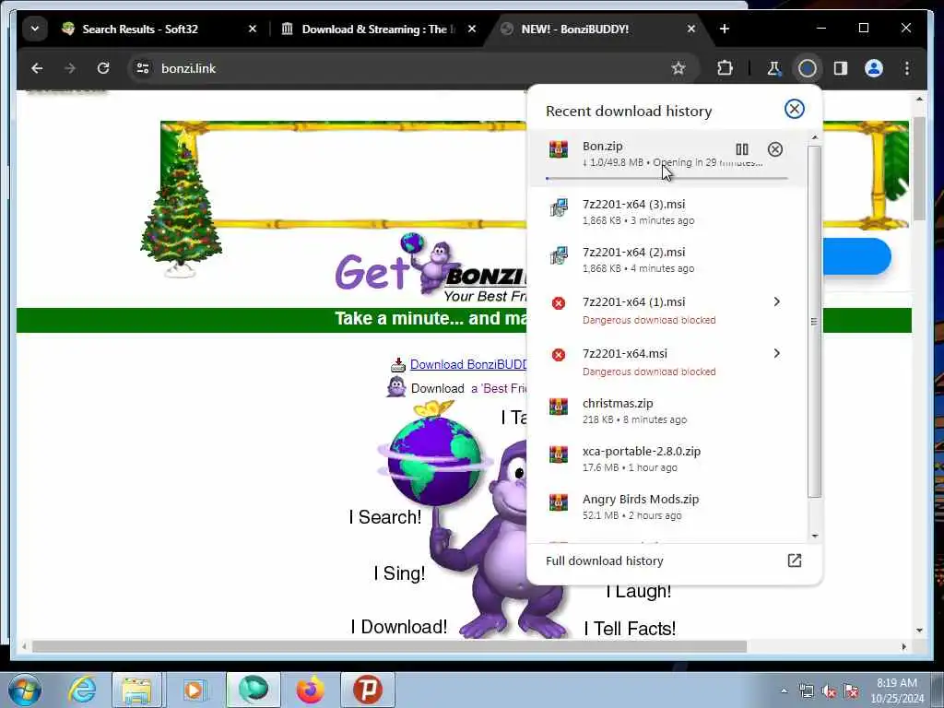The width and height of the screenshot is (944, 708).
Task: Open xca-portable-2.8.0.zip download entry
Action: (x=667, y=459)
